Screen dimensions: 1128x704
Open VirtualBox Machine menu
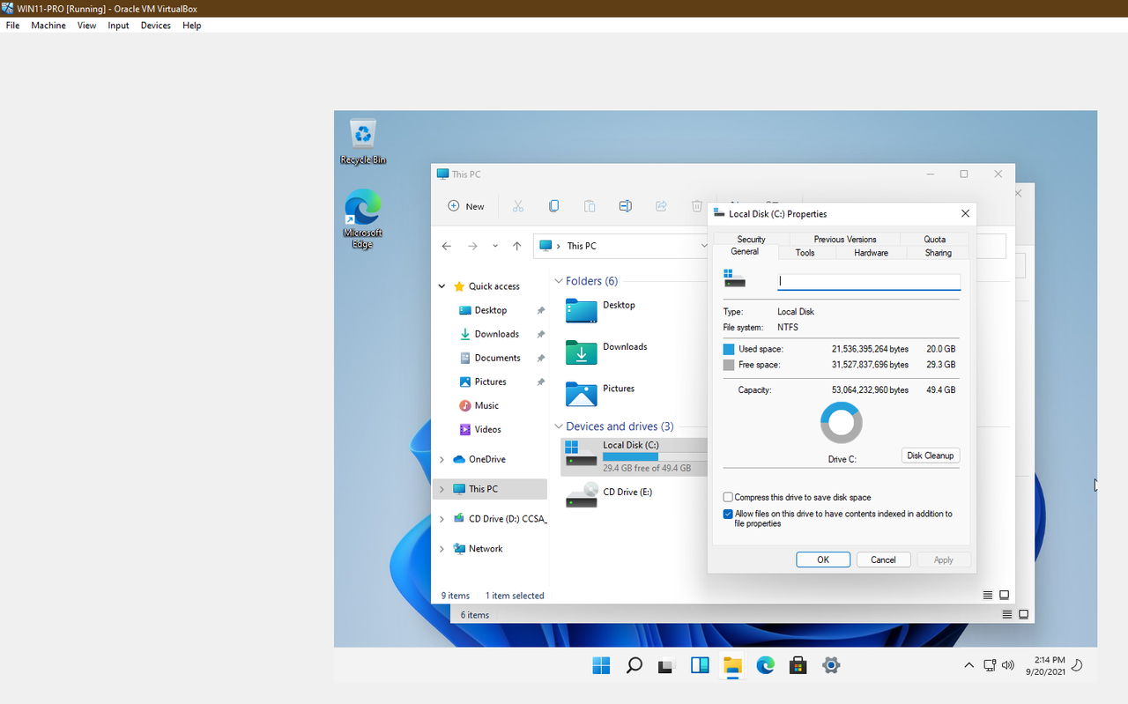(48, 26)
